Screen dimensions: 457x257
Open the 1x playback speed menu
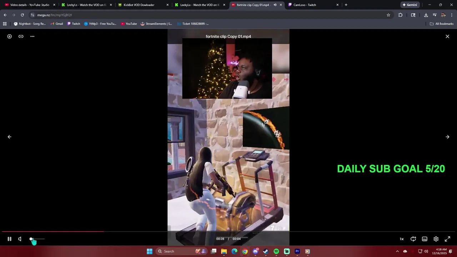[402, 239]
